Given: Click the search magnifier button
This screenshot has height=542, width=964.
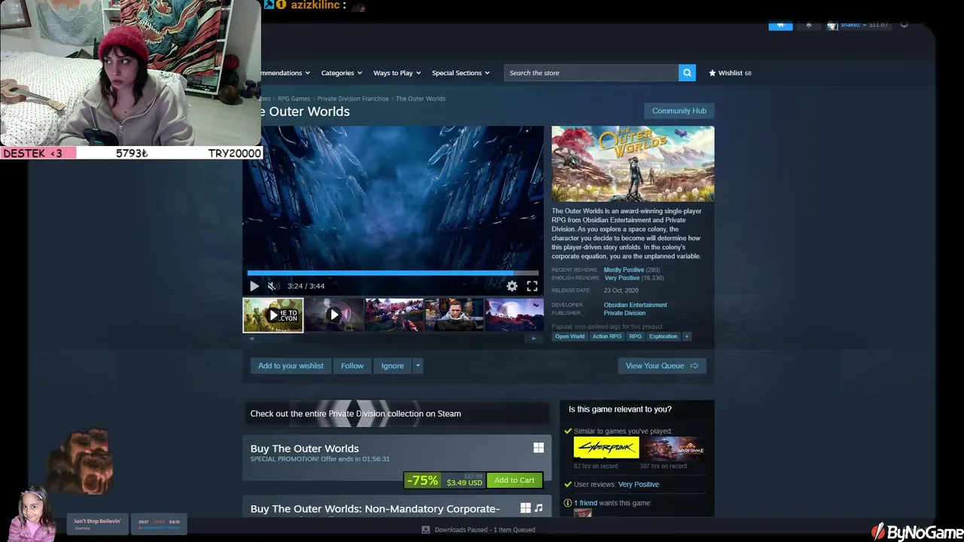Looking at the screenshot, I should pyautogui.click(x=687, y=73).
